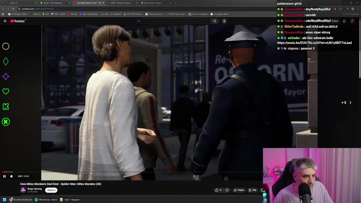Mute the tab via its speaker icon
This screenshot has width=361, height=203.
coord(100,3)
